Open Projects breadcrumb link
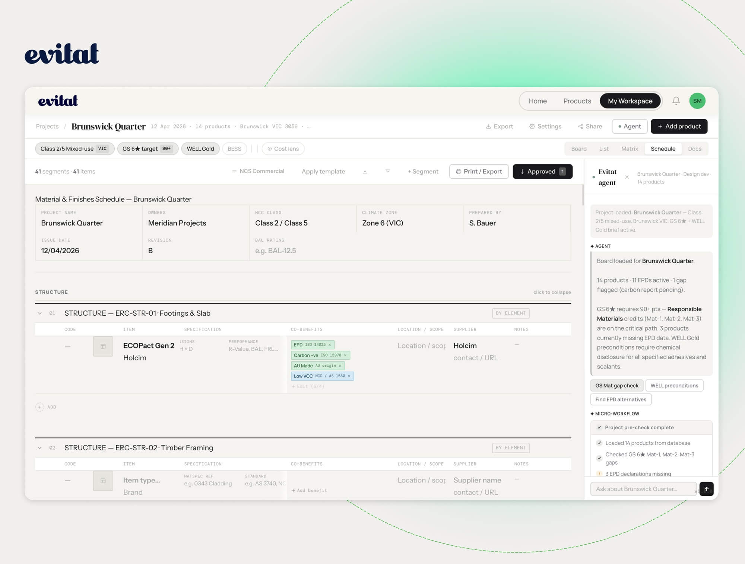The width and height of the screenshot is (745, 564). click(x=47, y=126)
